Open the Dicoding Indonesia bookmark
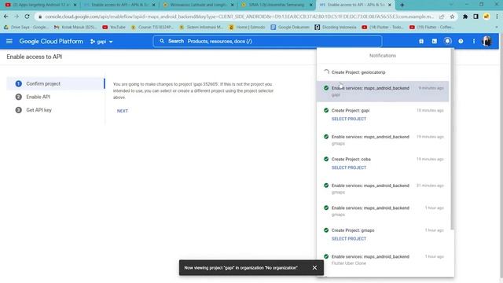 coord(336,28)
